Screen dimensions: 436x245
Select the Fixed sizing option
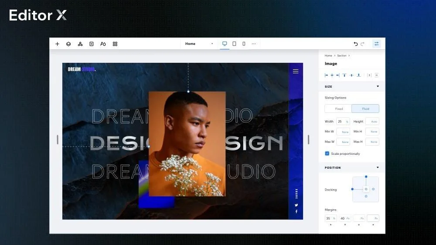[x=339, y=109]
